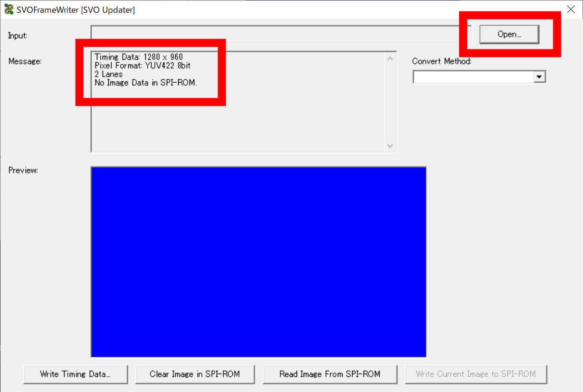Click the message box scroll down arrow
This screenshot has height=392, width=583.
tap(391, 145)
